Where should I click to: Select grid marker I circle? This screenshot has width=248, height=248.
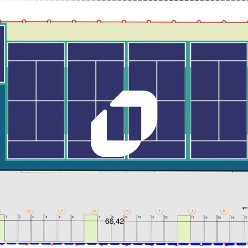(x=159, y=210)
